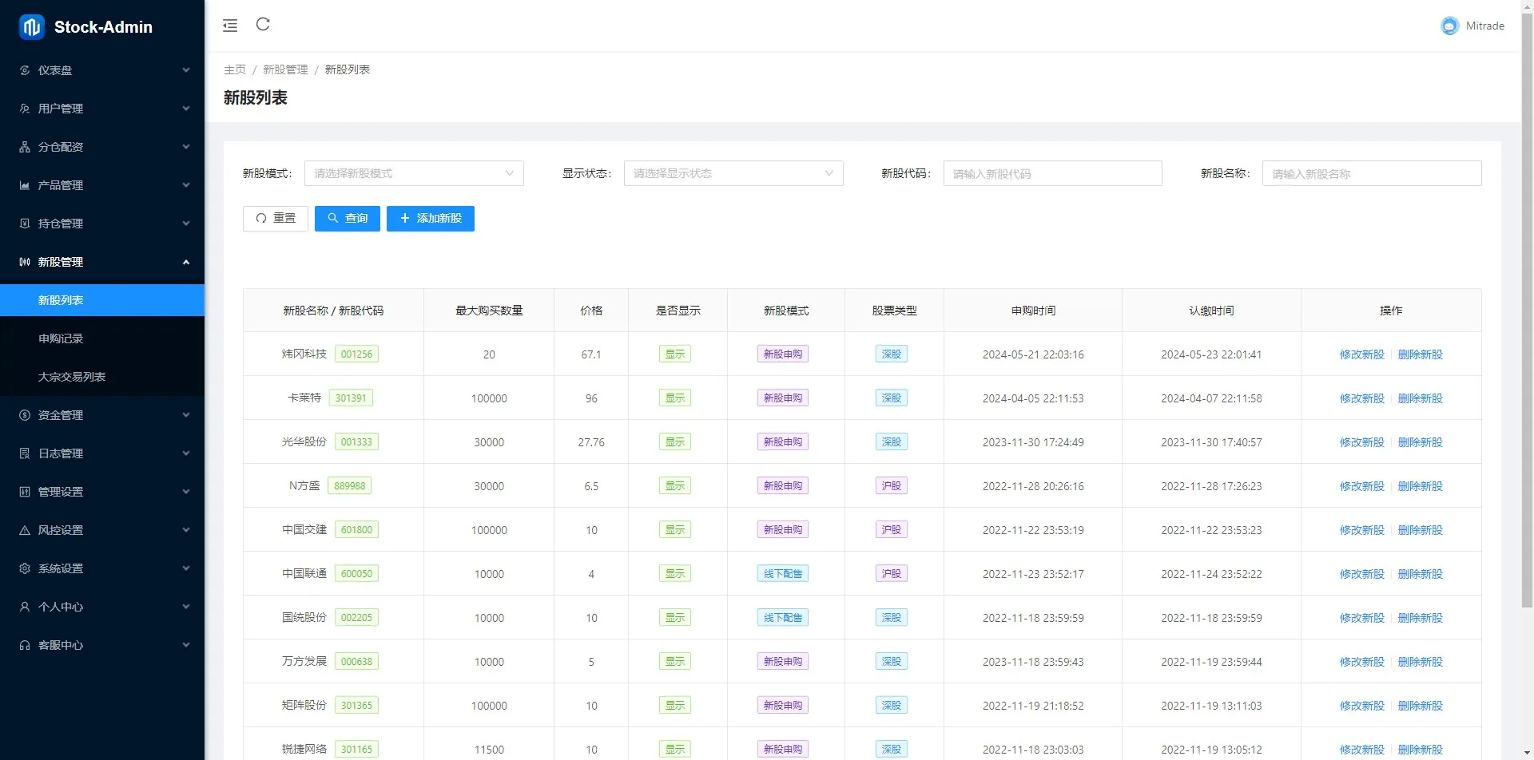Image resolution: width=1534 pixels, height=760 pixels.
Task: Click the 新股代码 input field
Action: pyautogui.click(x=1052, y=173)
